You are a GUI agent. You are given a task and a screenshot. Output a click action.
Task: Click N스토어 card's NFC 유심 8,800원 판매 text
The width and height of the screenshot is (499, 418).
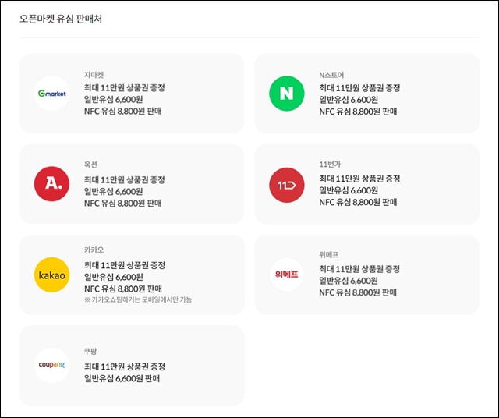[x=358, y=112]
